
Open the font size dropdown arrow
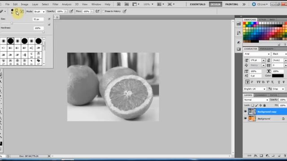click(x=263, y=60)
